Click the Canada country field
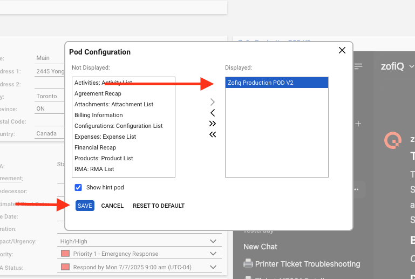Image resolution: width=415 pixels, height=279 pixels. tap(50, 133)
